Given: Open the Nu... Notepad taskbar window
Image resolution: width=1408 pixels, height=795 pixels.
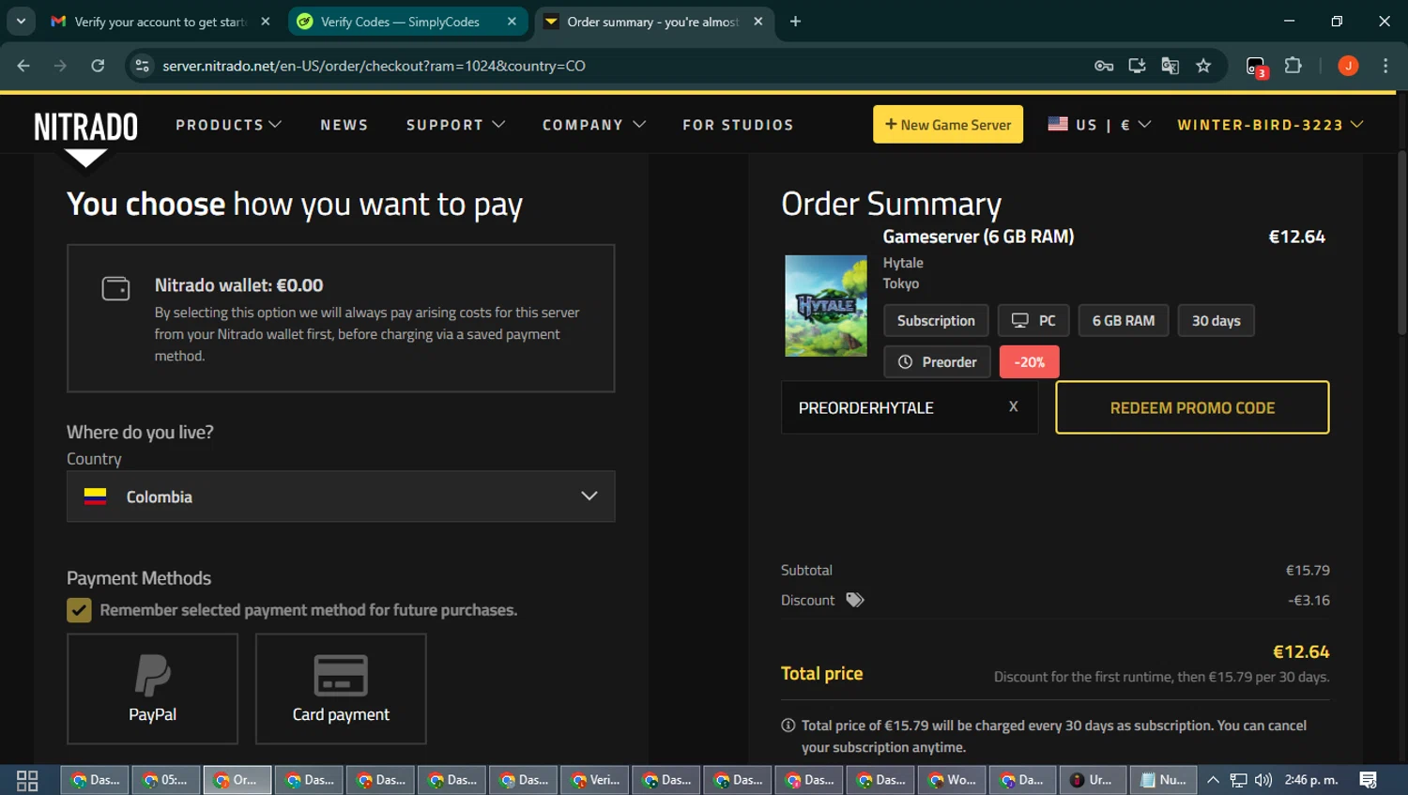Looking at the screenshot, I should coord(1163,780).
